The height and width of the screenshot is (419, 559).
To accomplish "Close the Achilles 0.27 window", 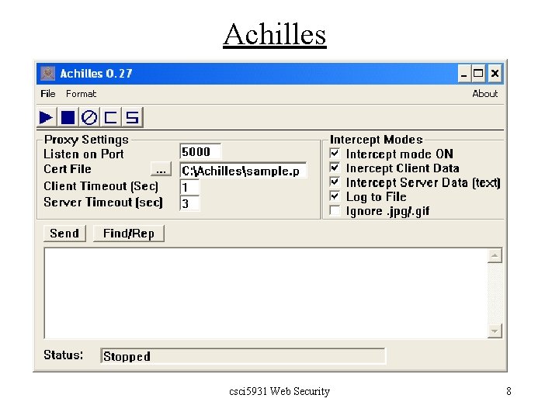I will click(495, 74).
